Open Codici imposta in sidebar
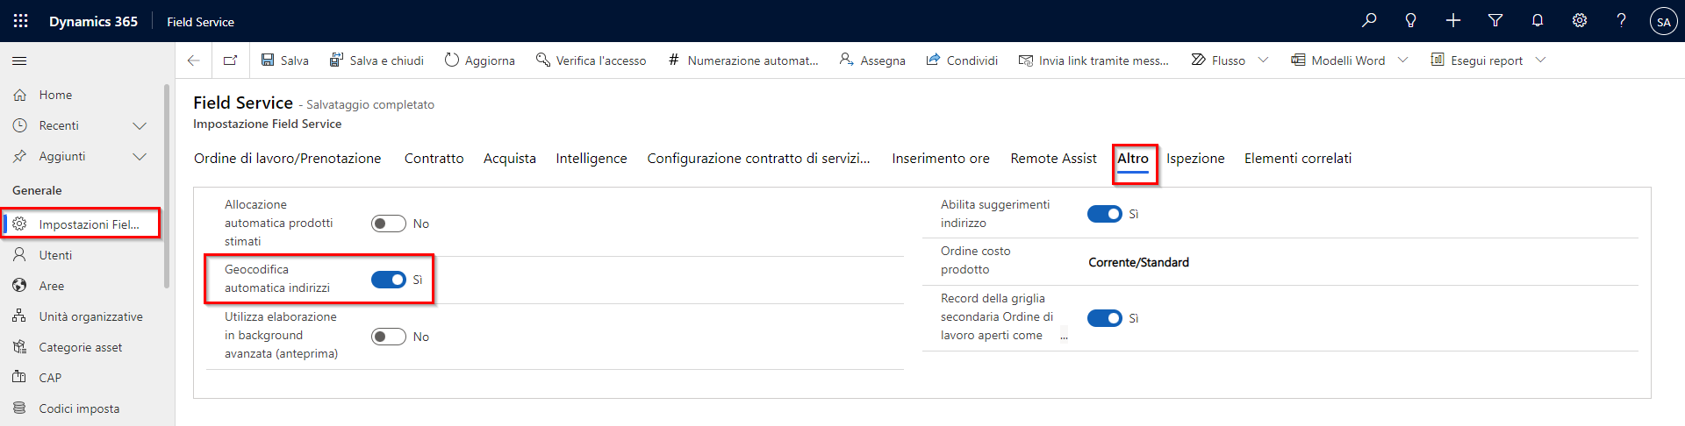This screenshot has width=1685, height=426. click(x=81, y=408)
